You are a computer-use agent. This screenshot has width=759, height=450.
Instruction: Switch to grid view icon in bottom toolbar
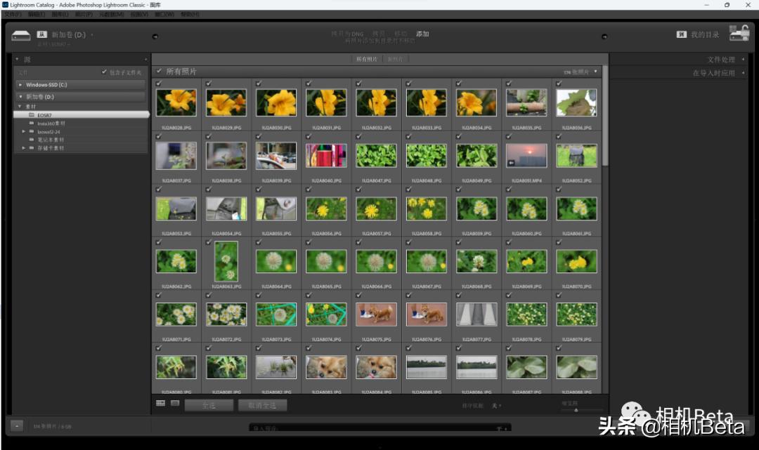coord(160,404)
